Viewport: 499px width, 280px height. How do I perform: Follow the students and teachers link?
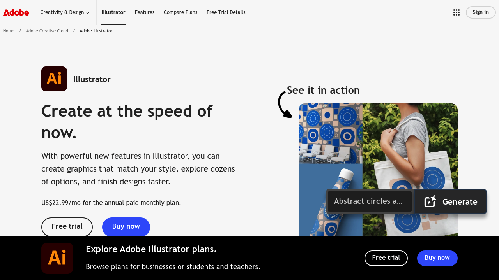222,267
